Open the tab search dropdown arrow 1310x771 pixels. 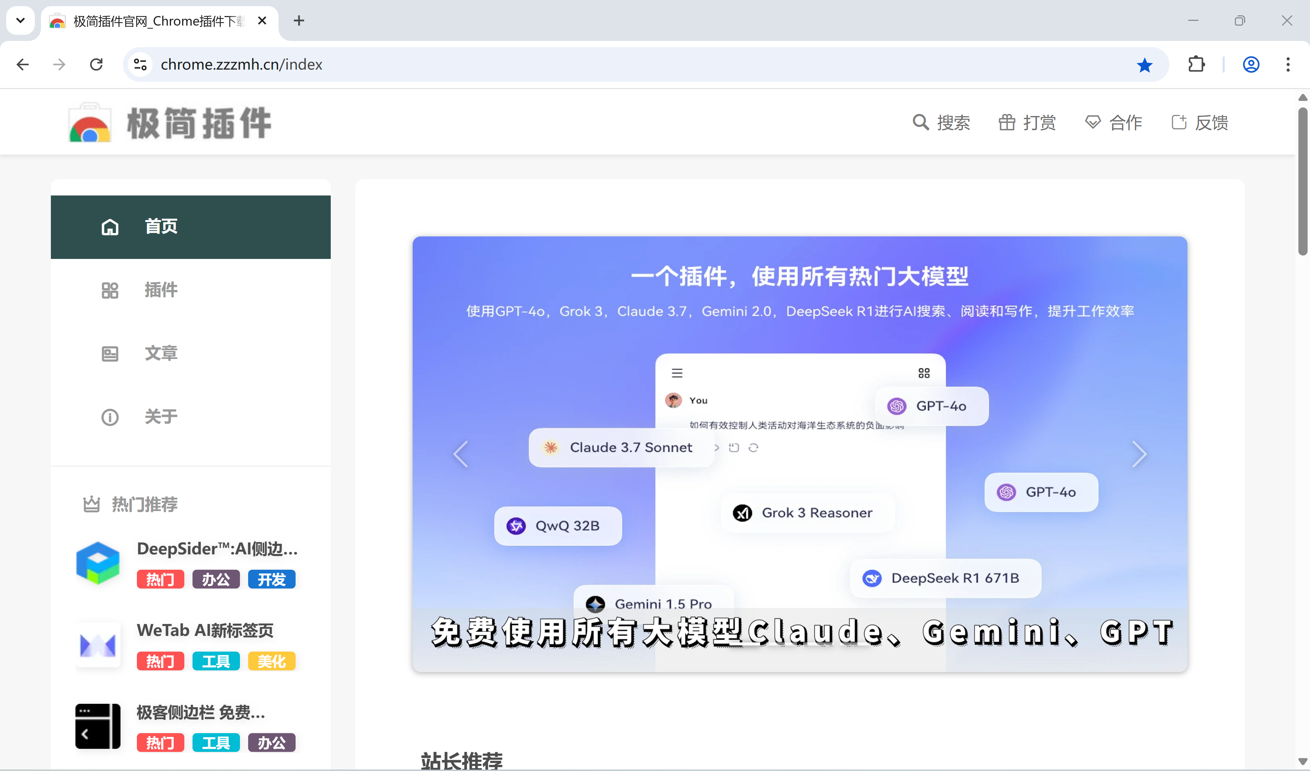pos(20,21)
